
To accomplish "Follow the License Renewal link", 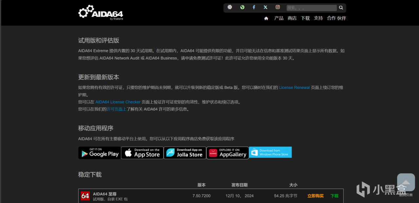I will (294, 88).
